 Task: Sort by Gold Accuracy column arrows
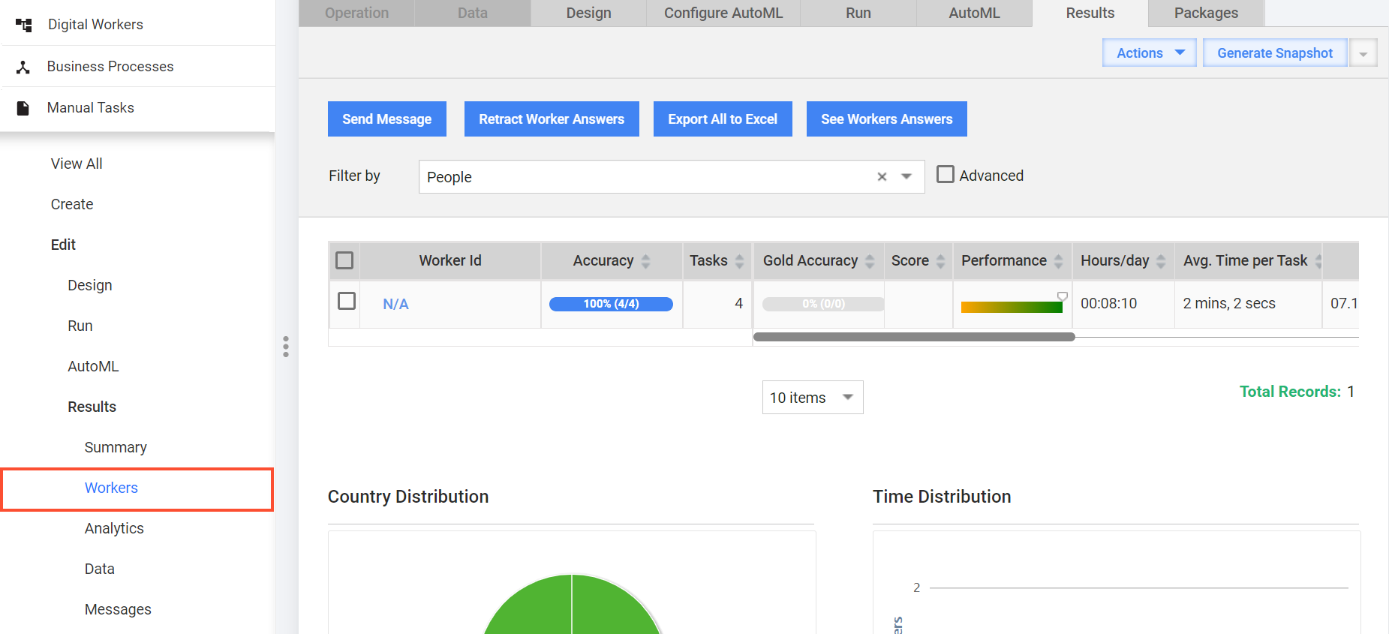coord(870,261)
